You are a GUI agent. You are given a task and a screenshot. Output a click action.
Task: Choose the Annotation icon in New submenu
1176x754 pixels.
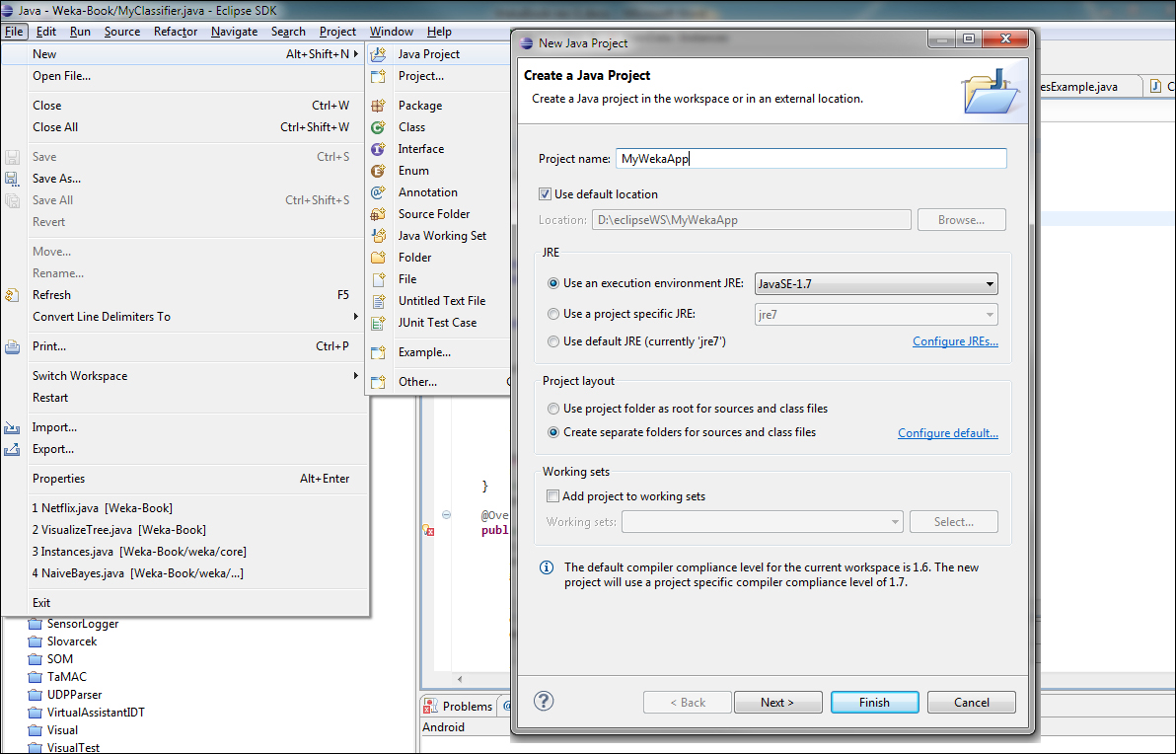pyautogui.click(x=378, y=192)
